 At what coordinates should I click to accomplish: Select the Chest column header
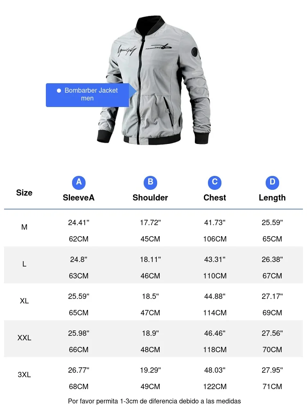pos(214,198)
